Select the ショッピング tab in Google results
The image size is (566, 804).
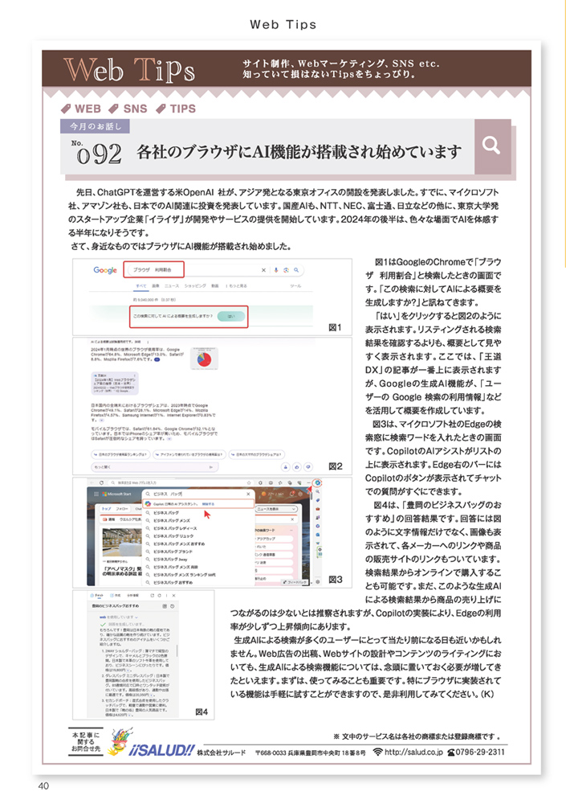[195, 286]
